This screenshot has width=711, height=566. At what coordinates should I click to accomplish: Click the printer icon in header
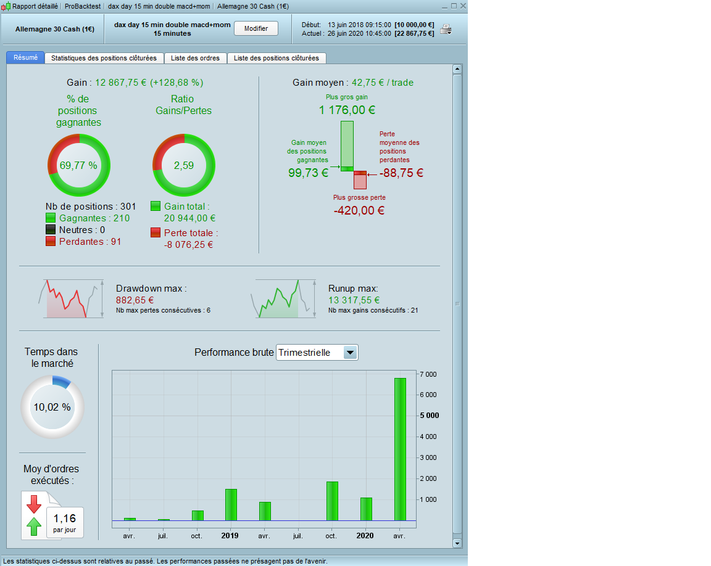coord(446,30)
